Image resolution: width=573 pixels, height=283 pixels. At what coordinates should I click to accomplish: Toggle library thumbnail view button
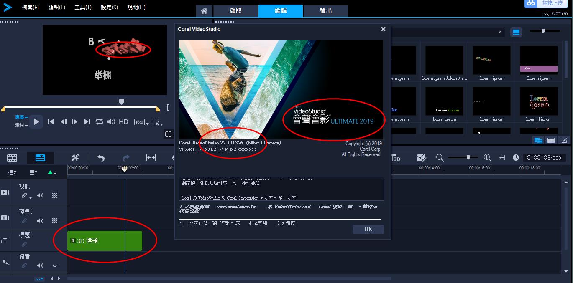click(517, 32)
